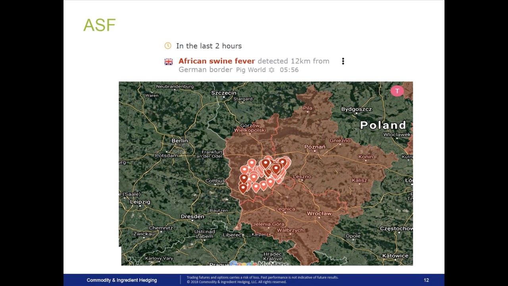Image resolution: width=508 pixels, height=286 pixels.
Task: Click the Potsdam label on the map
Action: 166,156
